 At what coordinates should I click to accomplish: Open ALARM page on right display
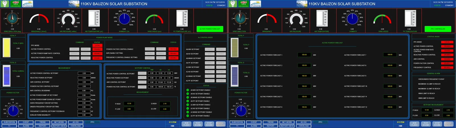pos(254,126)
